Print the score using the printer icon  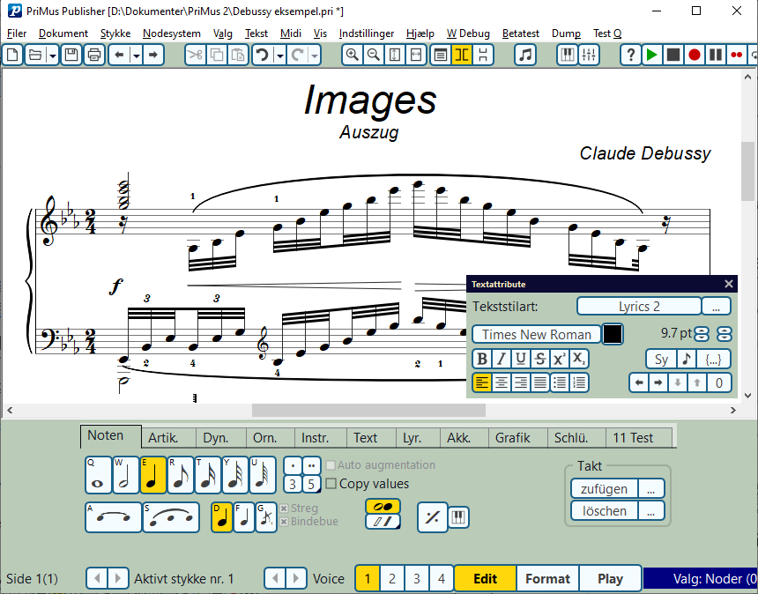94,55
